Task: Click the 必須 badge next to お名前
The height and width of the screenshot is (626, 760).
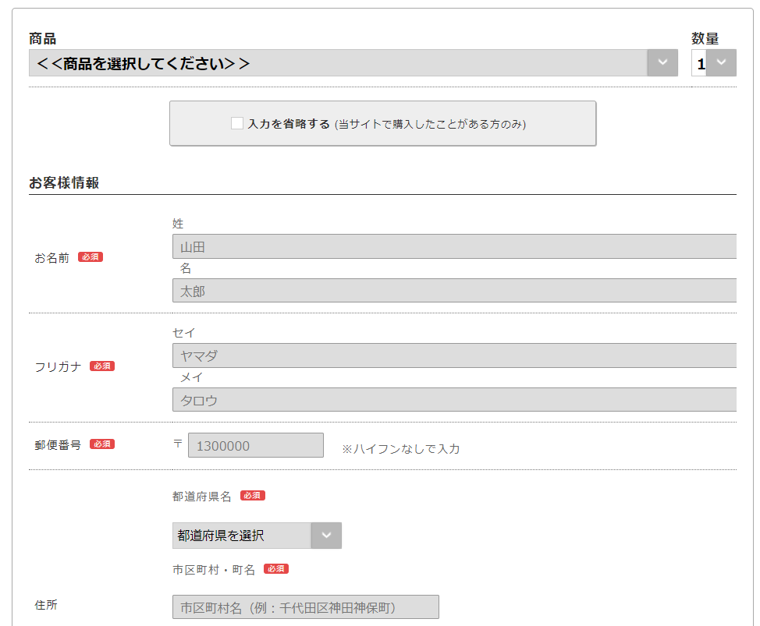Action: coord(90,256)
